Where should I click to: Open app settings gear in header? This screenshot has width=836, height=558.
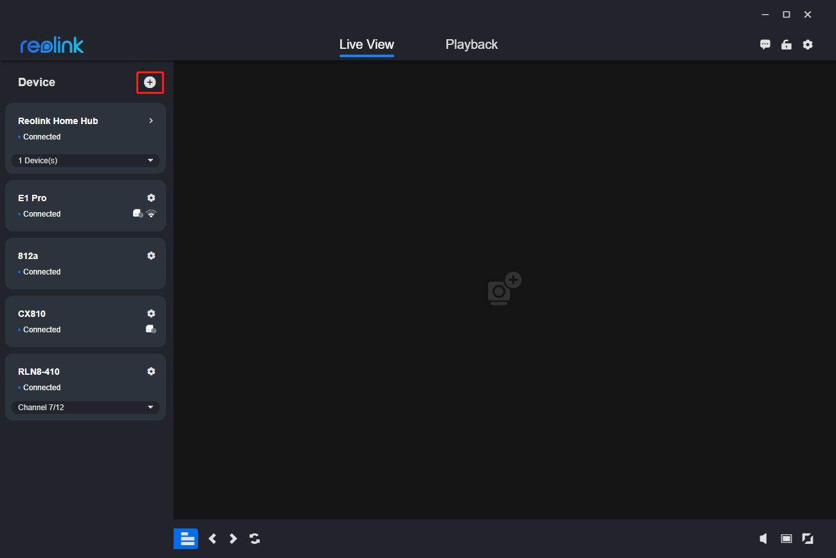(x=808, y=44)
